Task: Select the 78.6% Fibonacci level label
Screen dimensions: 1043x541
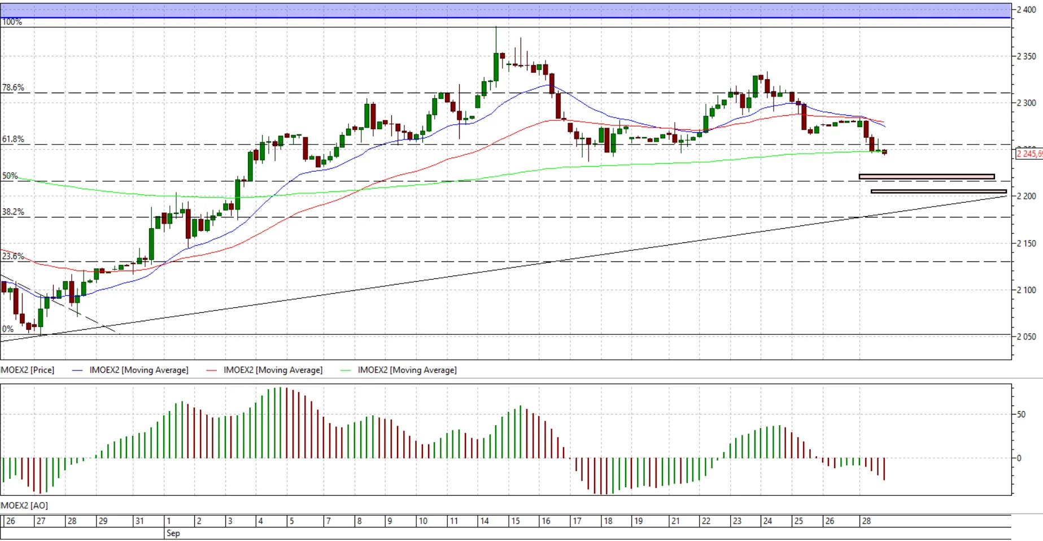Action: [x=13, y=88]
